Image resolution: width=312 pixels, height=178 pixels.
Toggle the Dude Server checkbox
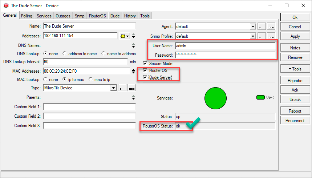click(145, 77)
